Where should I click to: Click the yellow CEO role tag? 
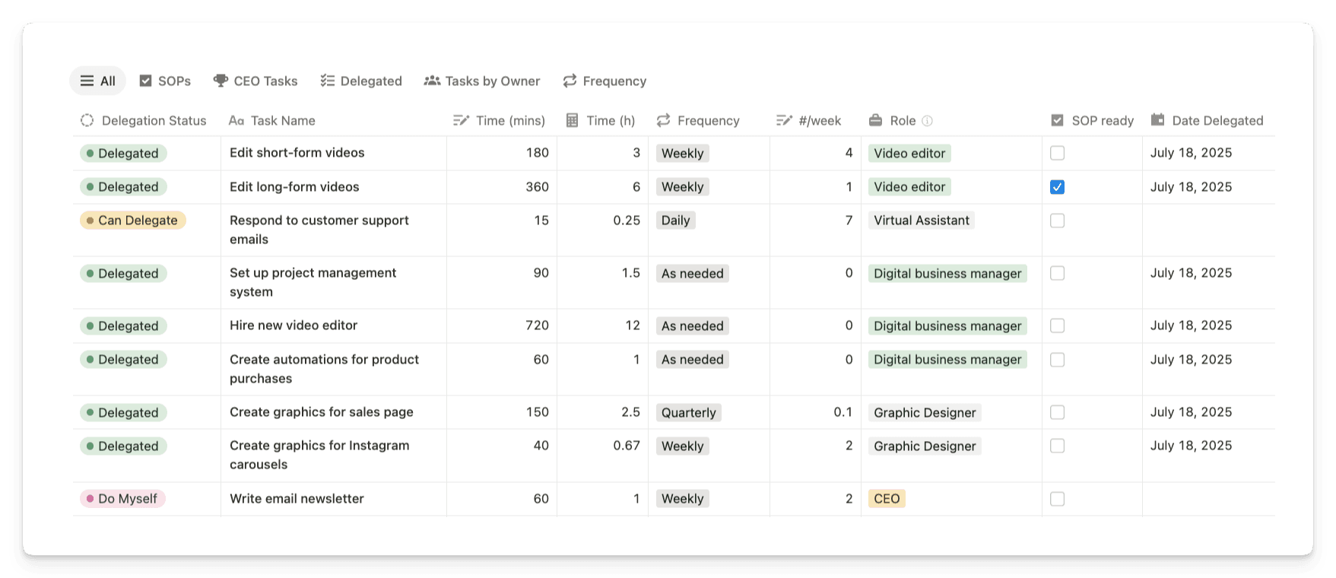coord(887,499)
